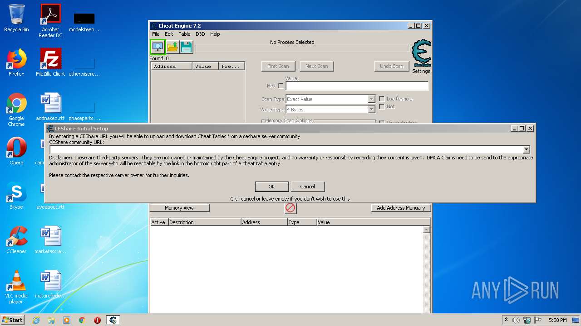Click the volume tray icon
Viewport: 581px width, 326px height.
tap(516, 320)
